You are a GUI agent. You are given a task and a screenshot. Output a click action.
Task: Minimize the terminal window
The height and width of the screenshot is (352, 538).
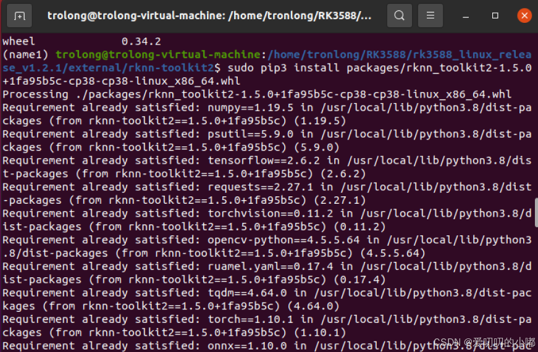point(466,16)
